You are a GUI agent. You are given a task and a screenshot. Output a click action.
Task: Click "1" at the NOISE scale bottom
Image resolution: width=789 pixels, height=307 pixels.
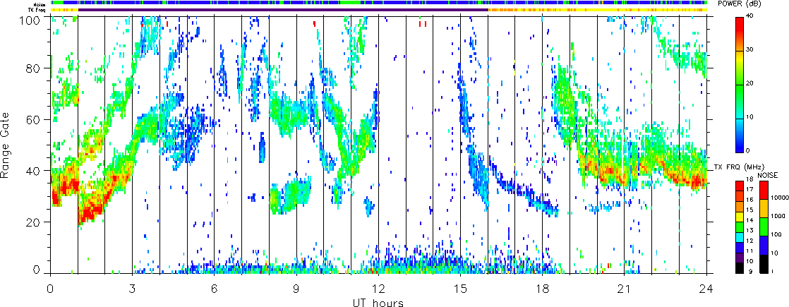point(772,271)
